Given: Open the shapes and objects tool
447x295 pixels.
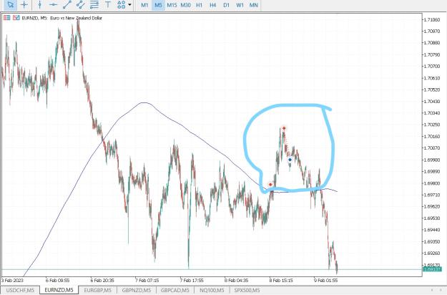Looking at the screenshot, I should 121,5.
